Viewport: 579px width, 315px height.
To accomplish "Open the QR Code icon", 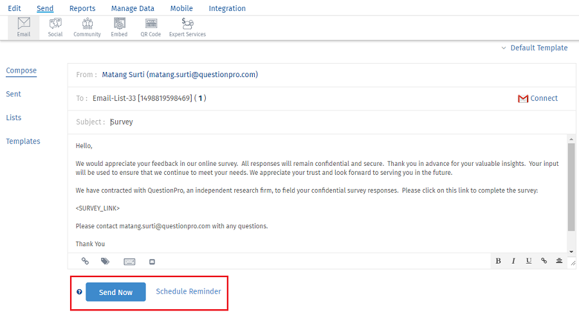I will point(151,27).
